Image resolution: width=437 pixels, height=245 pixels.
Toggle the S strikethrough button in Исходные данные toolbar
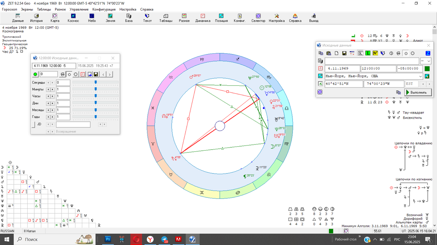pos(398,53)
